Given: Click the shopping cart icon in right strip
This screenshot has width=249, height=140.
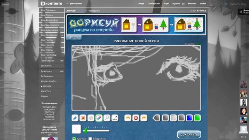Looking at the screenshot, I should [x=244, y=129].
